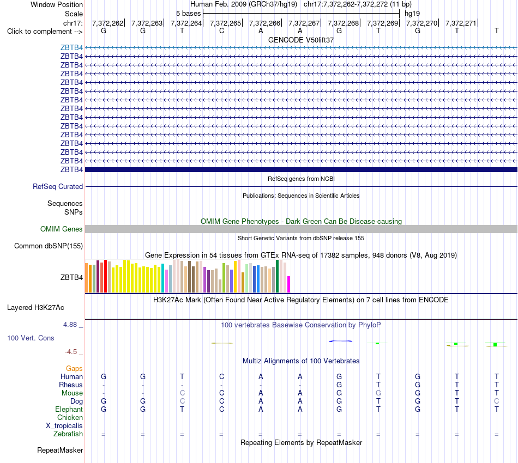Click the Layered H3K27Ac label

35,308
